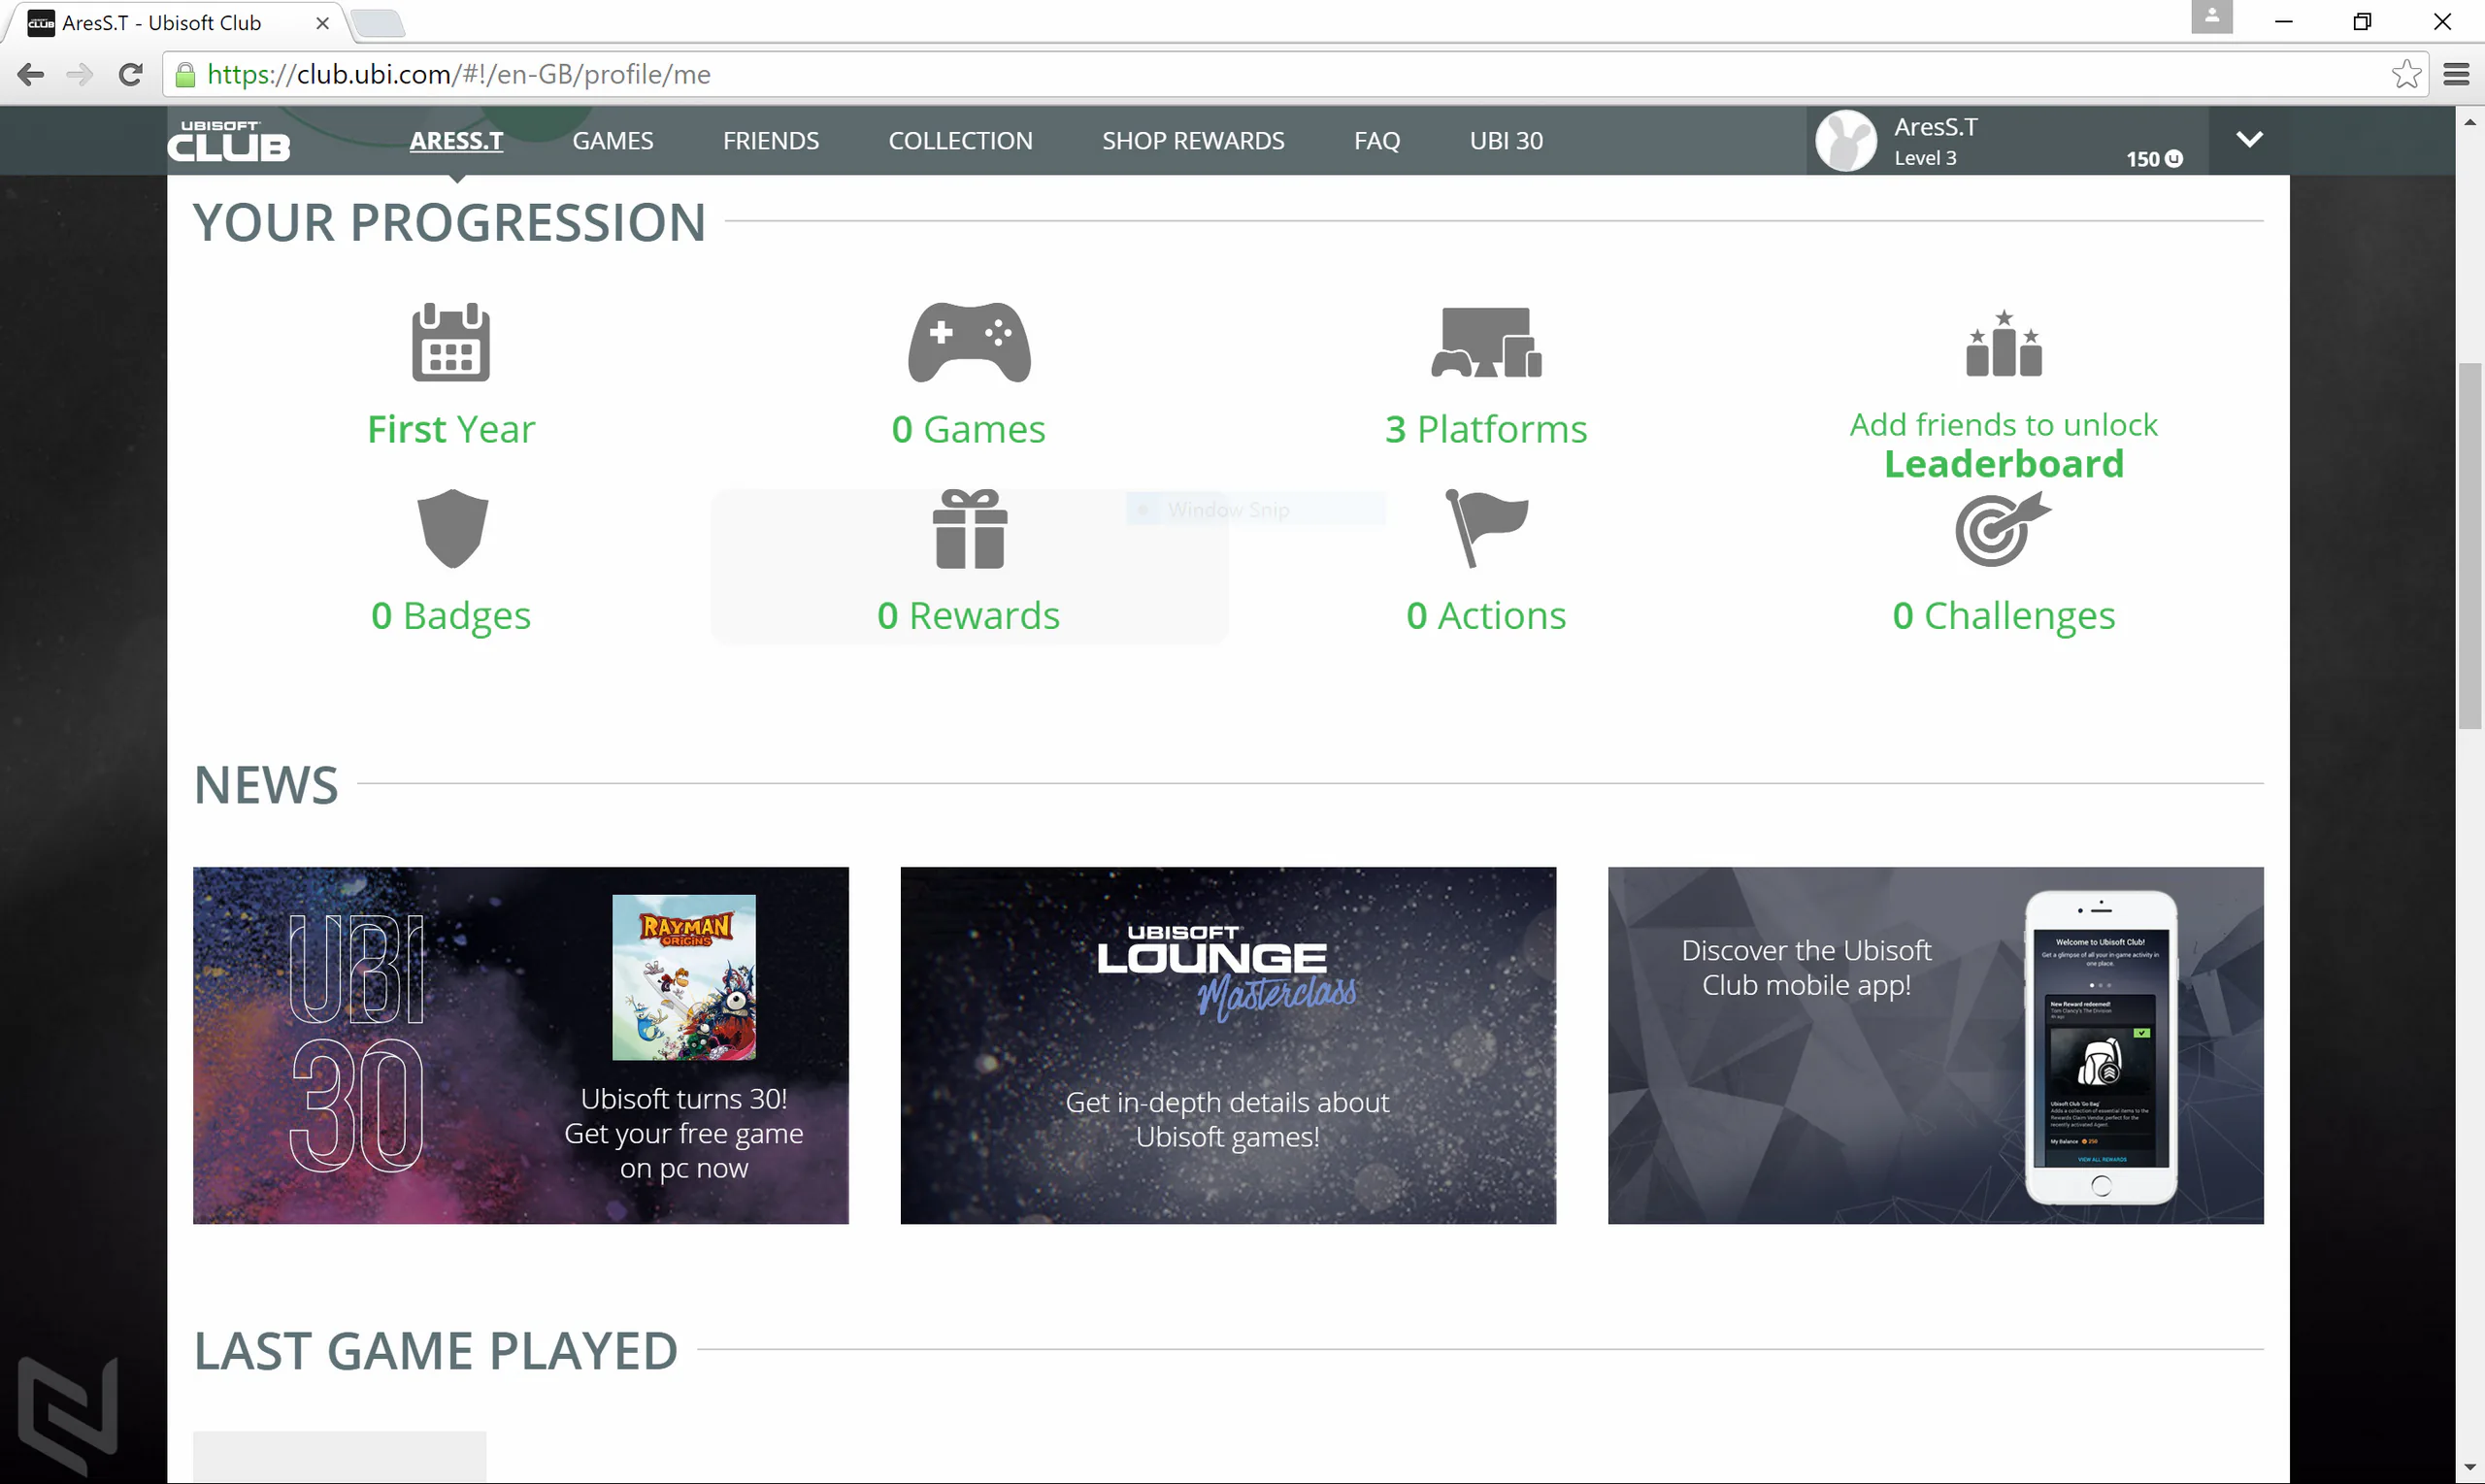2485x1484 pixels.
Task: Expand the account dropdown chevron
Action: 2249,140
